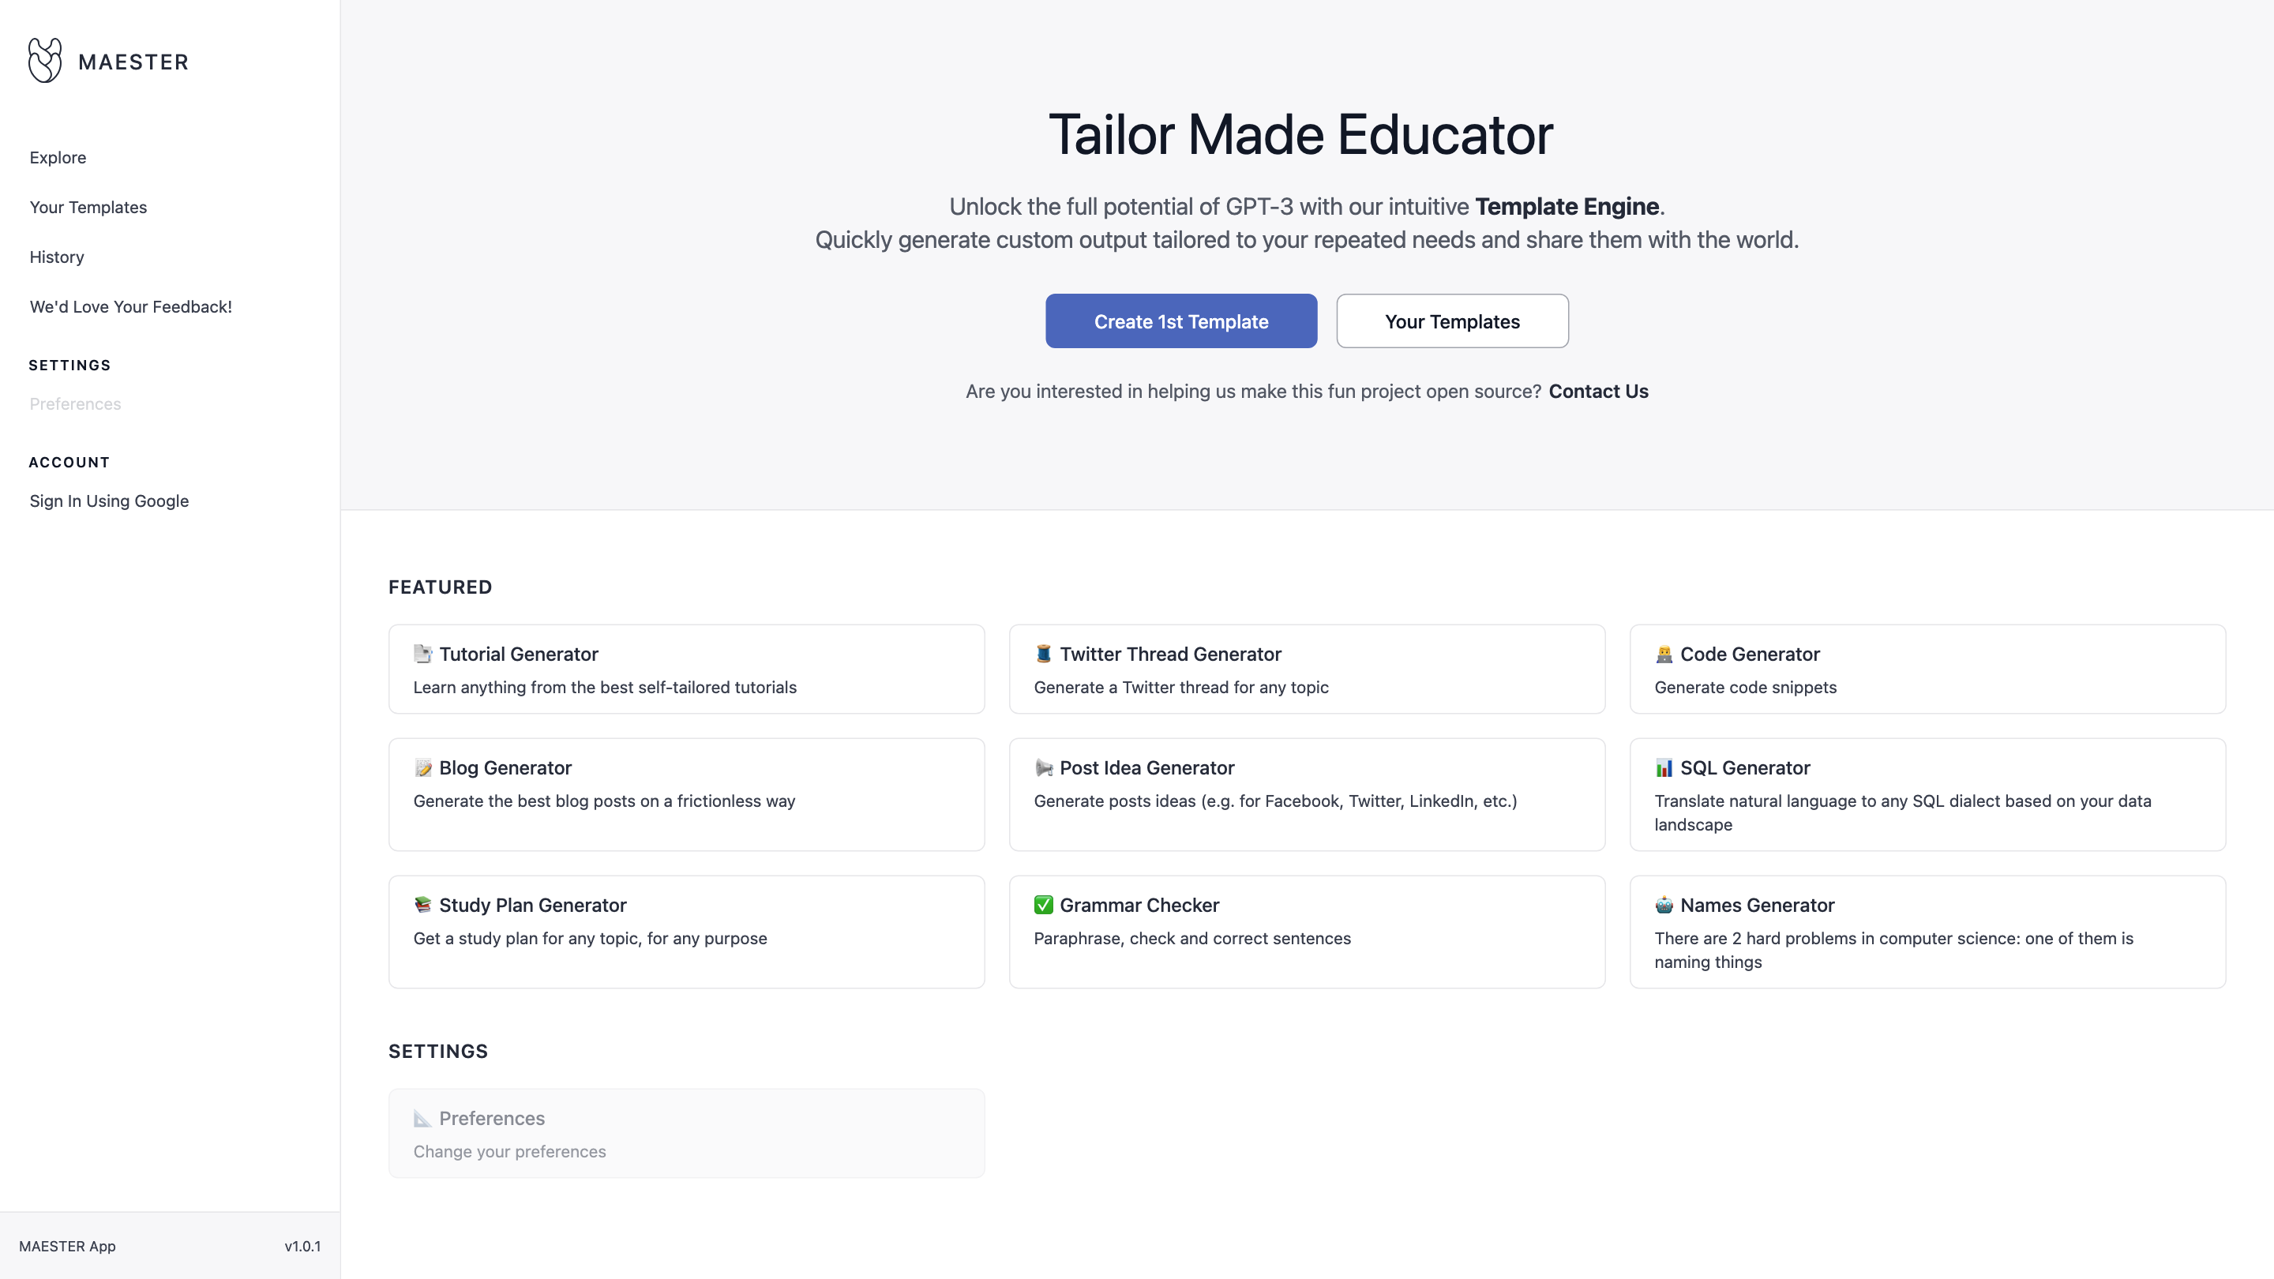Screen dimensions: 2274x1279
Task: Click the Names Generator robot icon
Action: point(1664,905)
